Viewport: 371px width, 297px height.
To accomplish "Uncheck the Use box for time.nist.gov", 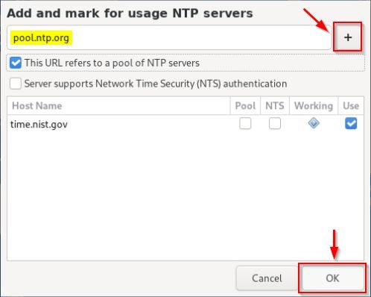I will point(351,123).
